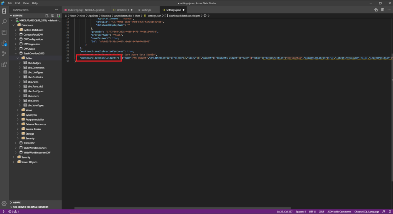Viewport: 393px width, 214px height.
Task: Expand the Programmability folder
Action: 18,119
